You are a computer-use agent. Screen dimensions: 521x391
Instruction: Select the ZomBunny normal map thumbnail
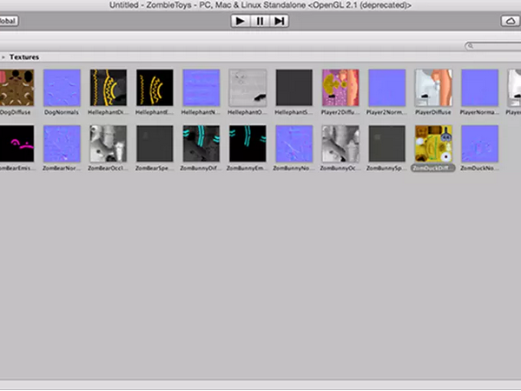pyautogui.click(x=294, y=143)
